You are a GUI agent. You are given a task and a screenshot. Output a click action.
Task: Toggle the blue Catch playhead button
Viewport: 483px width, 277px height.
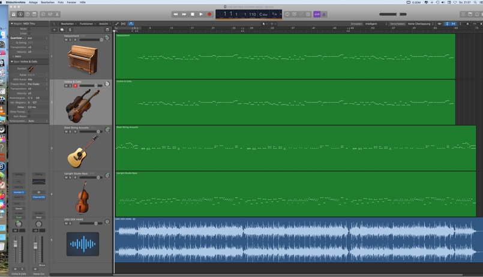[131, 24]
